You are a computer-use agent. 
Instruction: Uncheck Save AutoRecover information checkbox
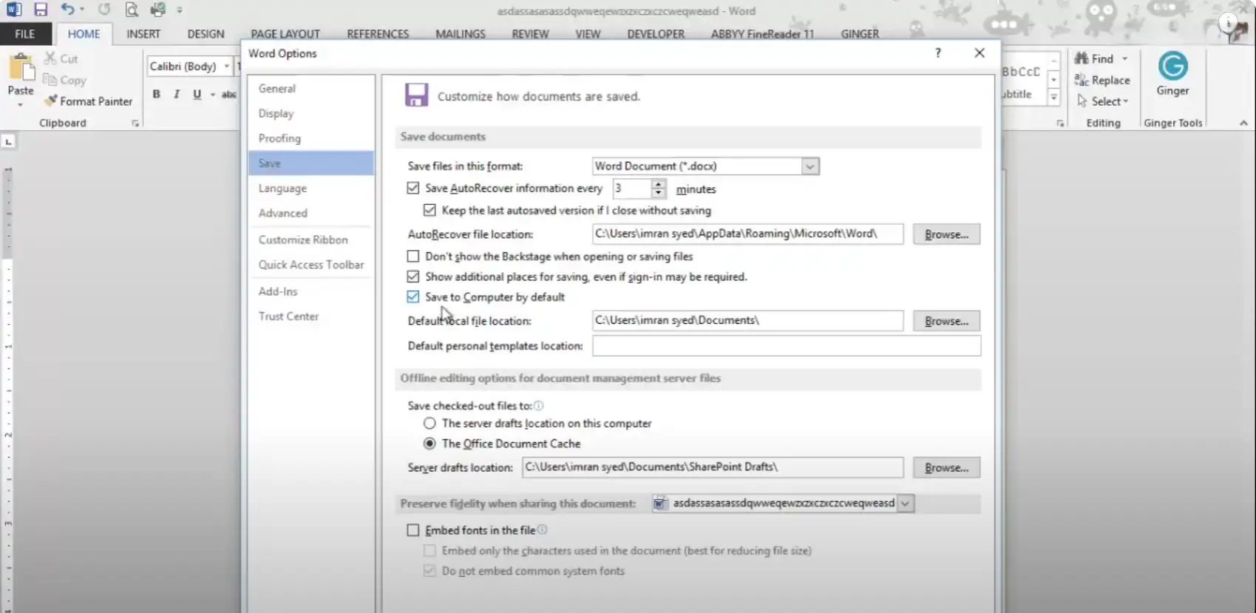[413, 189]
